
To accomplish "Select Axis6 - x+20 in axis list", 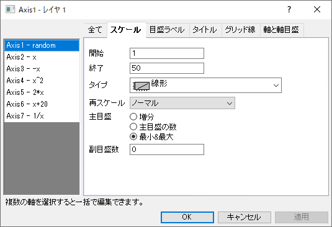I will (x=42, y=104).
